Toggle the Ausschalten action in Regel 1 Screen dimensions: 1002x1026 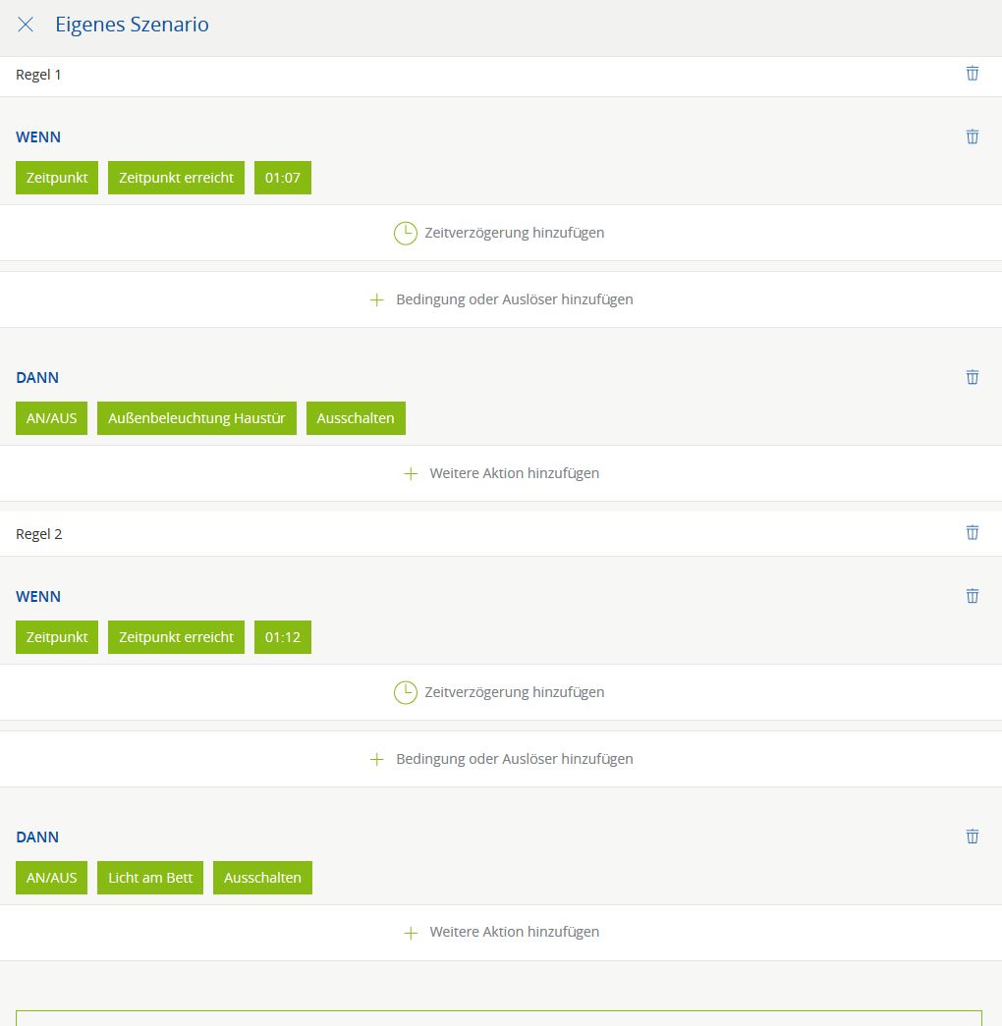[355, 418]
